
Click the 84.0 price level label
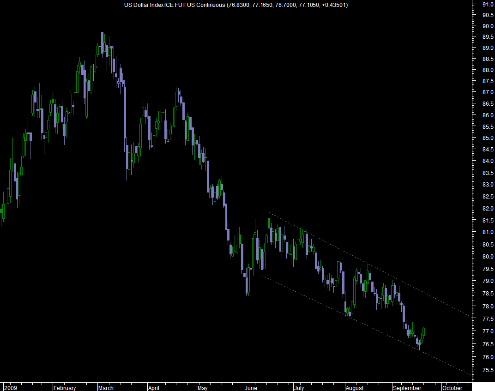click(x=488, y=161)
